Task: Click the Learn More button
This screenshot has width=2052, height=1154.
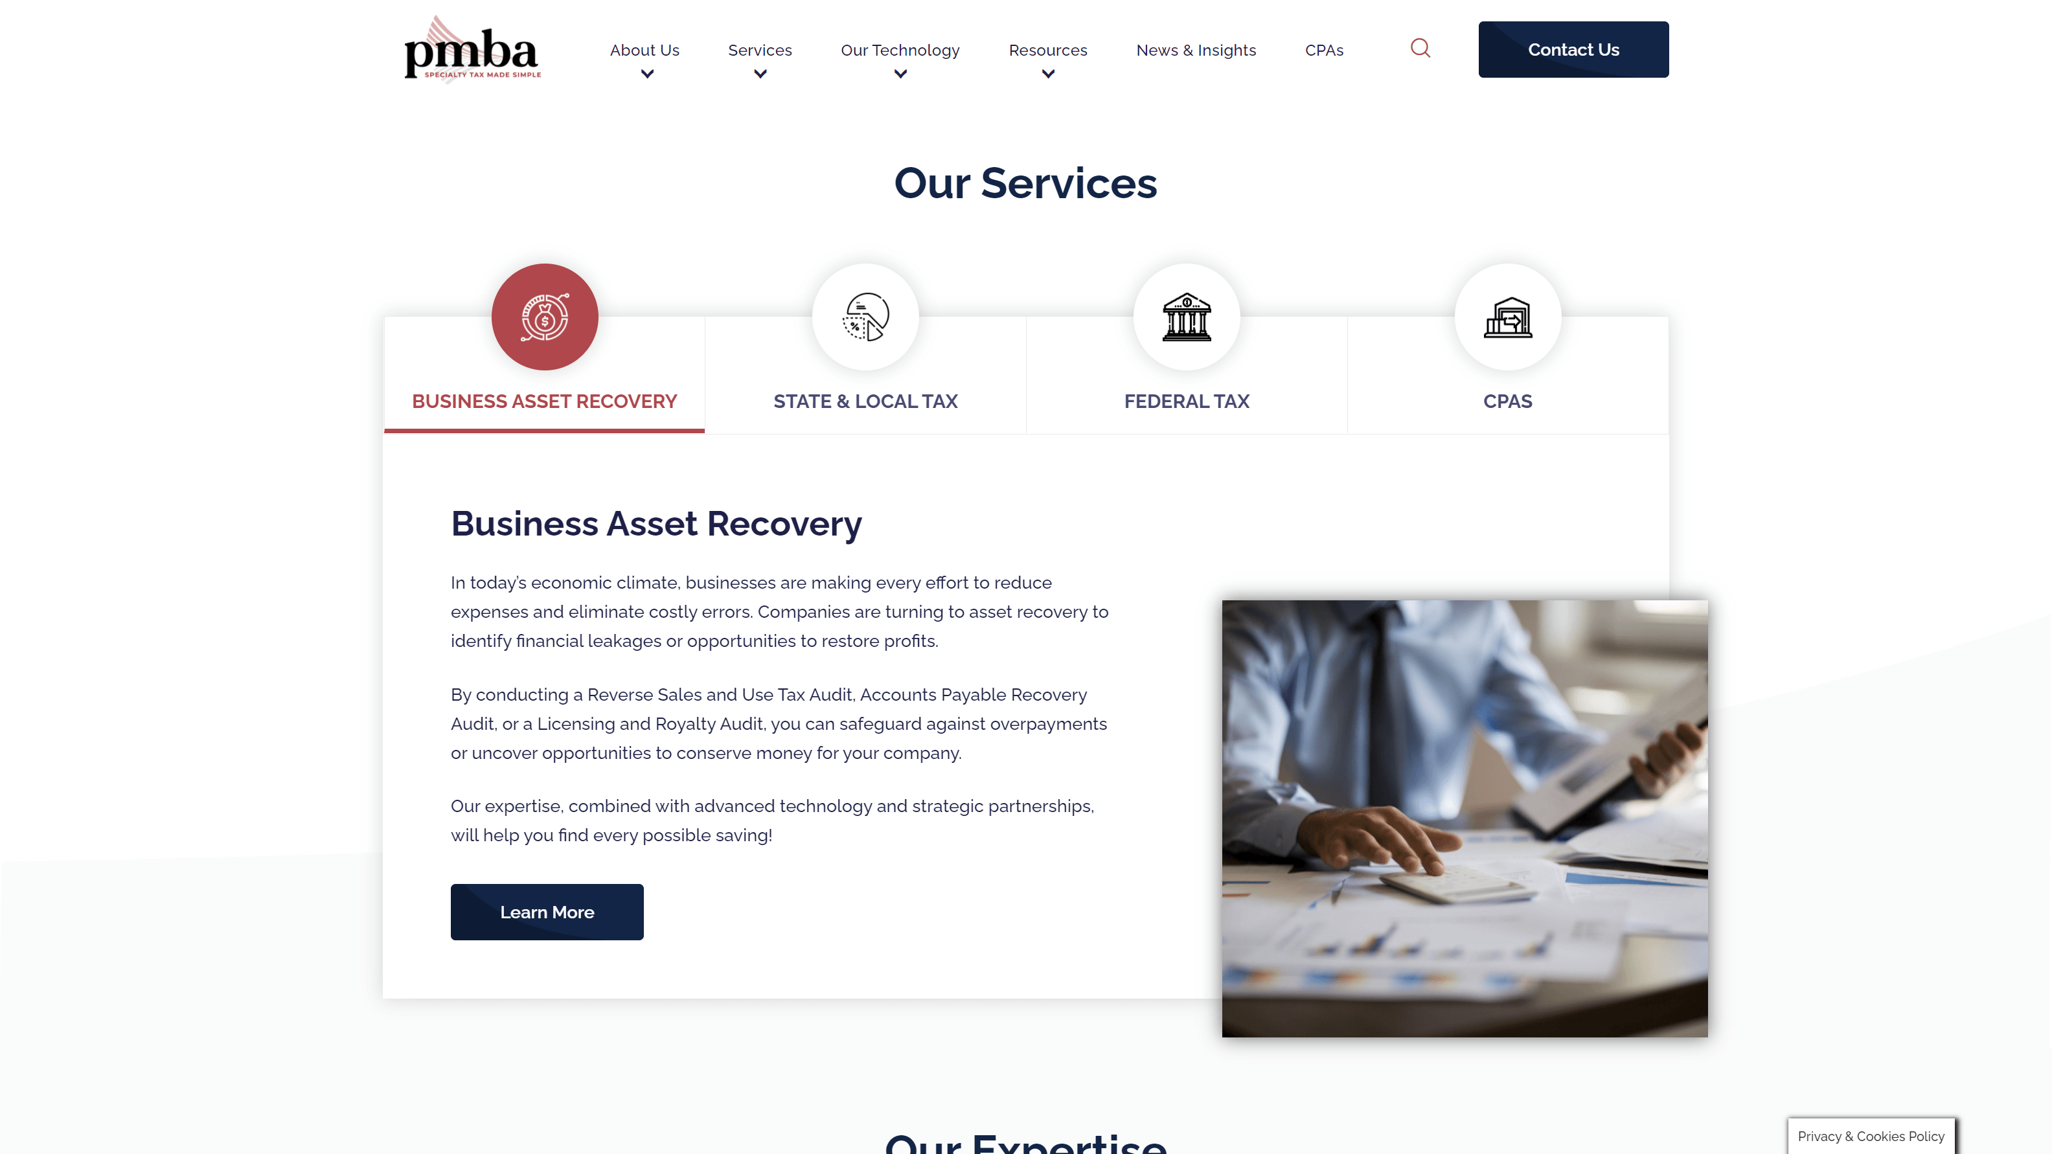Action: click(x=547, y=912)
